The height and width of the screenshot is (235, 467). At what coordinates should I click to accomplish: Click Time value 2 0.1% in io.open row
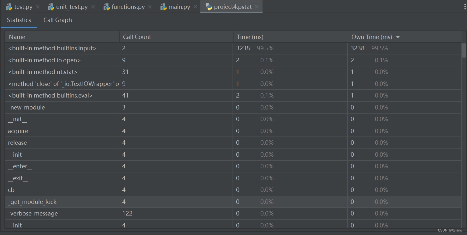point(255,60)
